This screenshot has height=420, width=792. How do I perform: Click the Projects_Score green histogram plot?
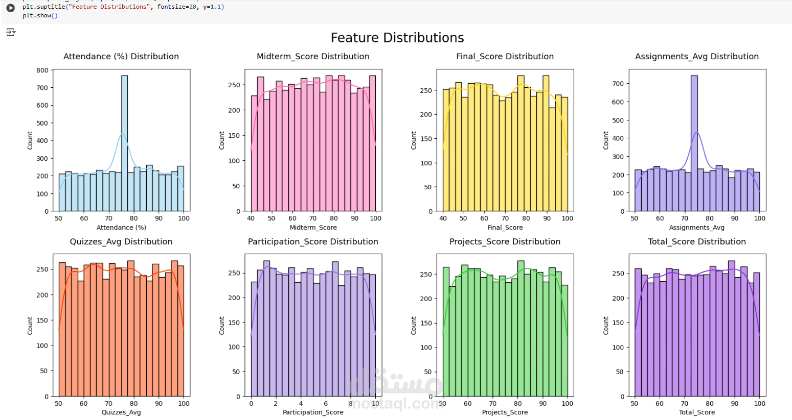(x=505, y=326)
